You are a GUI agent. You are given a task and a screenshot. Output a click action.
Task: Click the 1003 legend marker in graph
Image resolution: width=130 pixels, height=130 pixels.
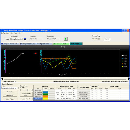123,61
